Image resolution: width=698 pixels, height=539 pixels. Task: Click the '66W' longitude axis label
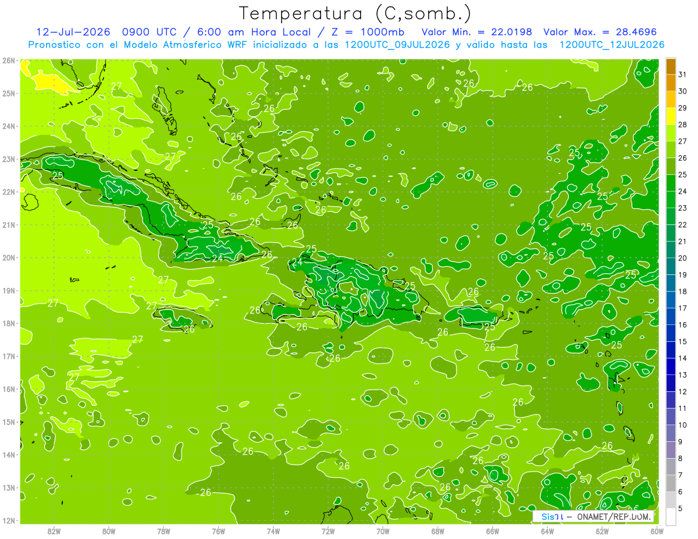point(493,531)
